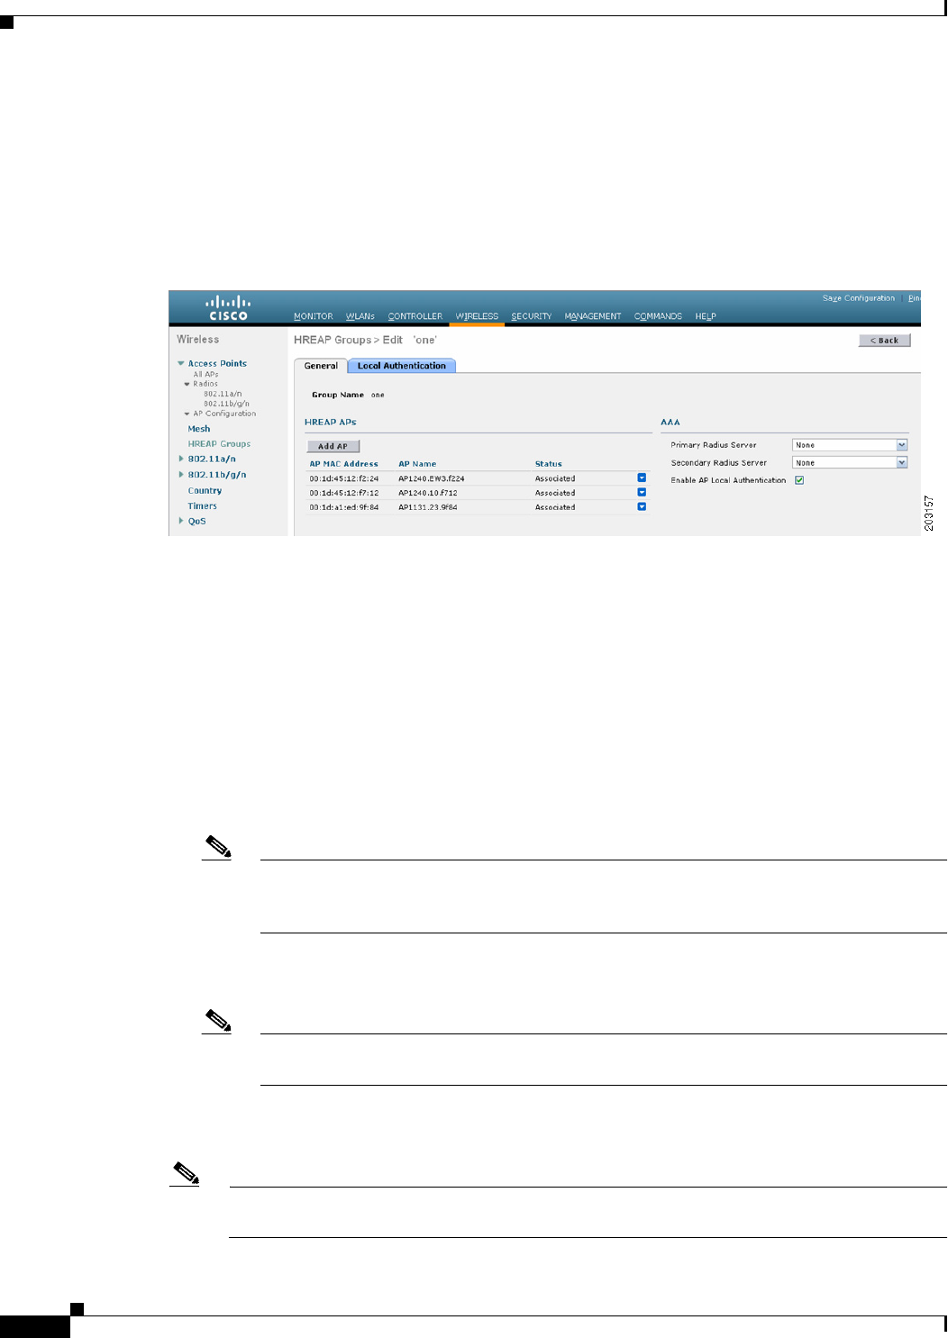Open the HREAP Groups sidebar link
This screenshot has width=948, height=1338.
point(219,444)
